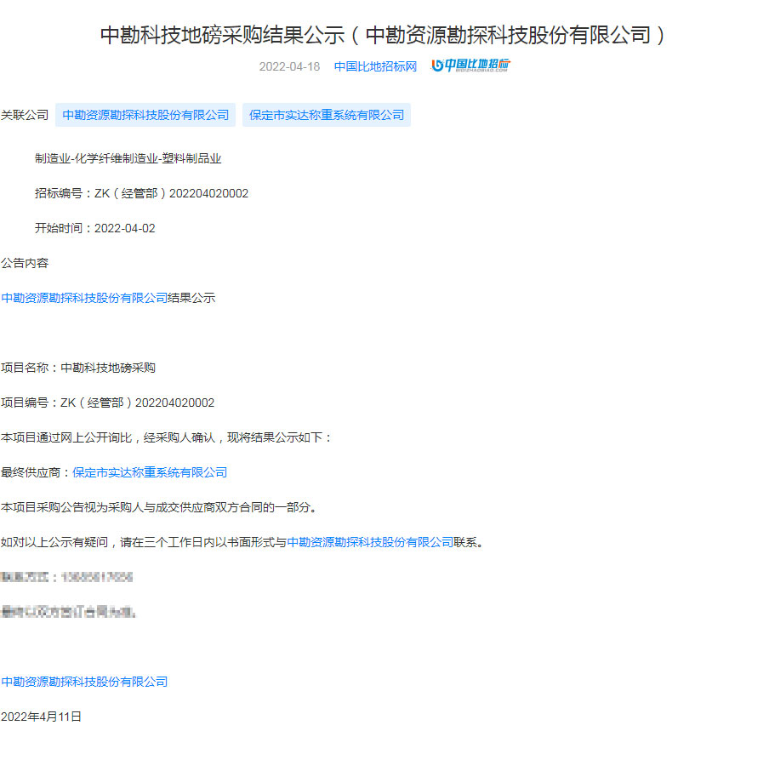Click the blurred 联系方式 phone number line
This screenshot has width=769, height=771.
(67, 577)
